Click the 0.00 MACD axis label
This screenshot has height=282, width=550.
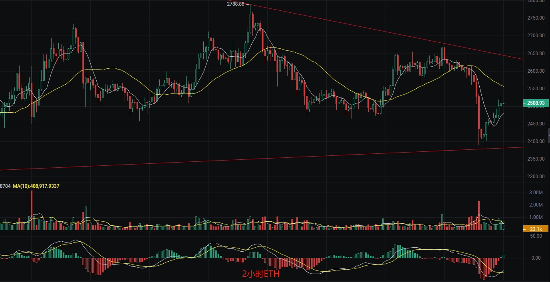536,258
